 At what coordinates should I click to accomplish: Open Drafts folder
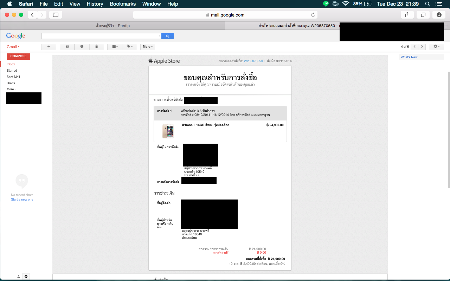(11, 83)
